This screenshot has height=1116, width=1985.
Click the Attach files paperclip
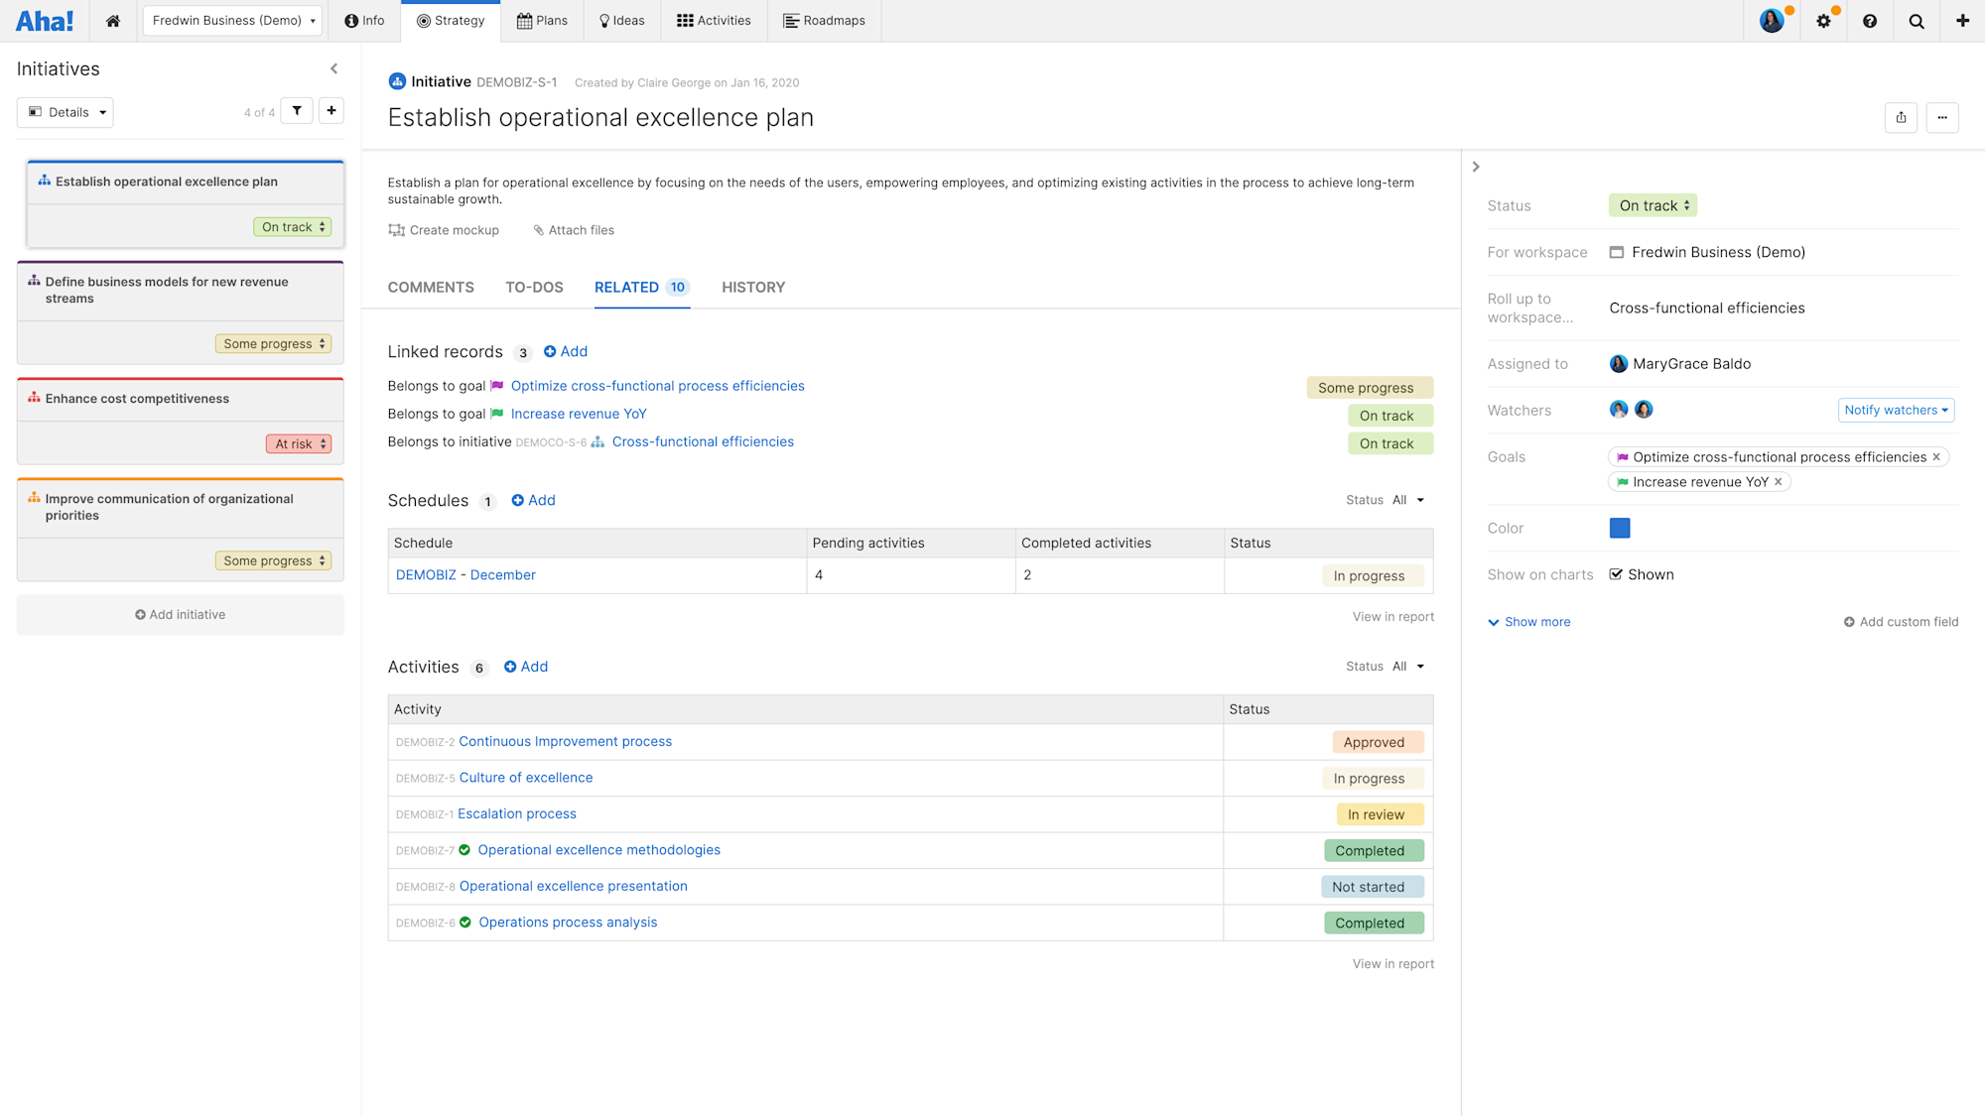point(540,229)
